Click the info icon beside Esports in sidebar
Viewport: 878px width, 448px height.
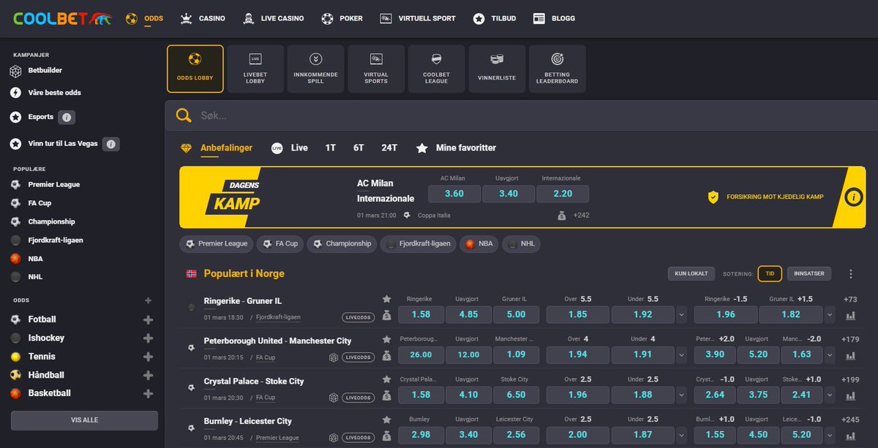66,116
